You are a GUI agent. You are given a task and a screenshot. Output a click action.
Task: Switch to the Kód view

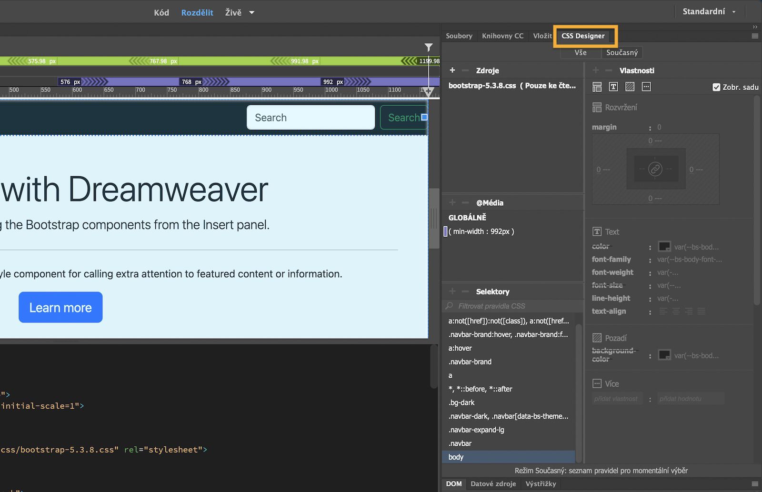pyautogui.click(x=161, y=12)
